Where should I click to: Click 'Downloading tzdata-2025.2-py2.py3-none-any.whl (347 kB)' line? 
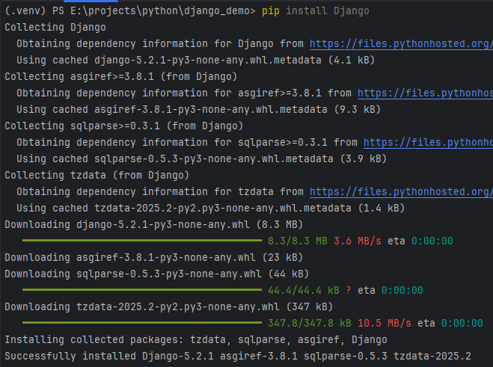168,306
